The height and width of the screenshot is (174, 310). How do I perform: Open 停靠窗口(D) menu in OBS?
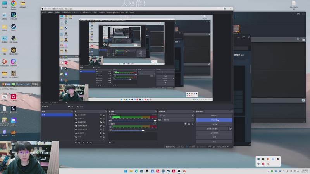point(66,12)
